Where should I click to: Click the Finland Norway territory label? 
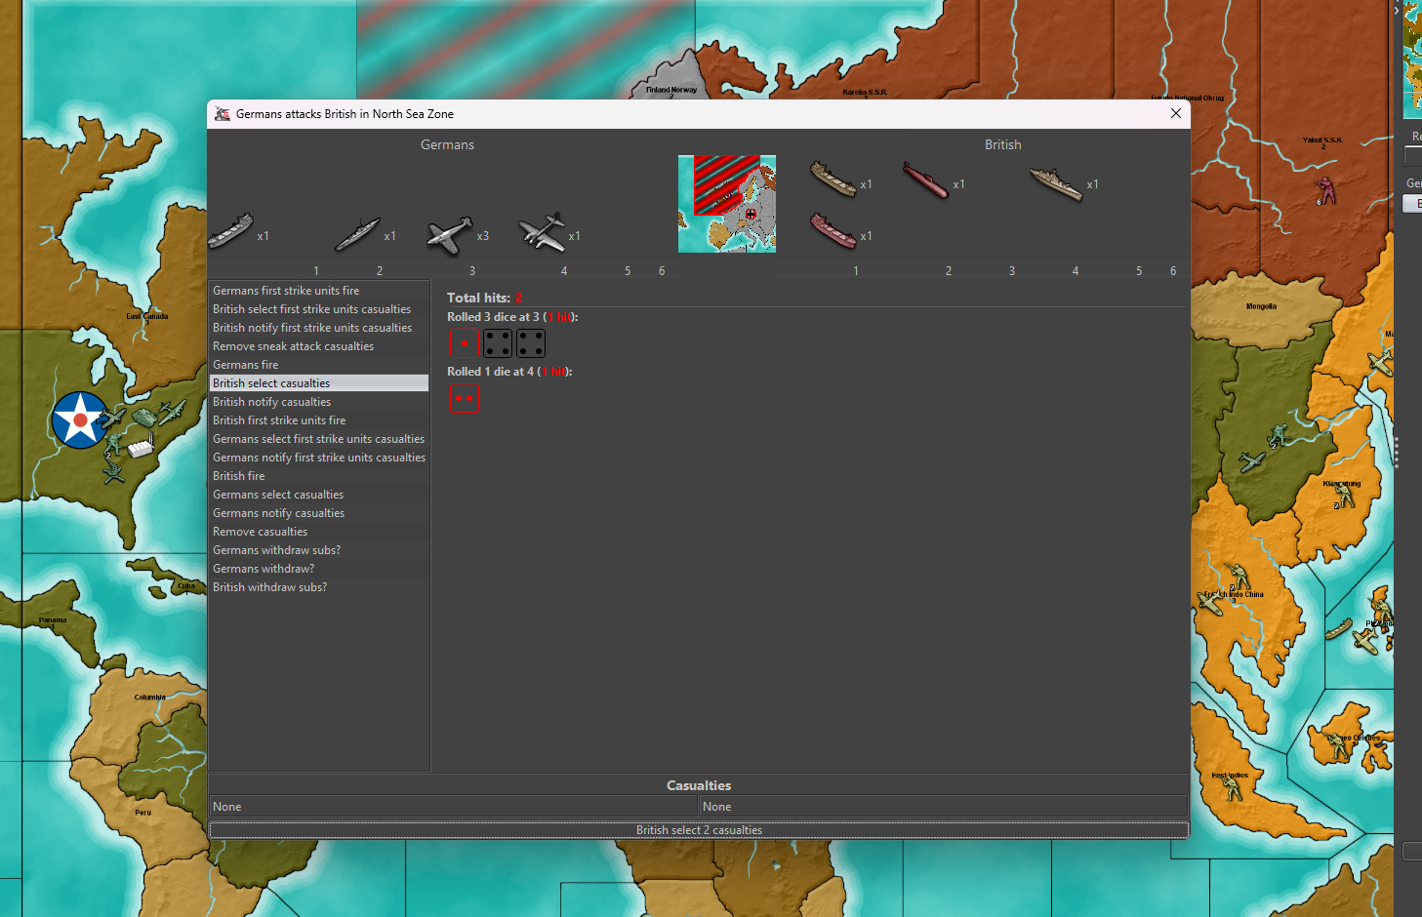(x=671, y=90)
